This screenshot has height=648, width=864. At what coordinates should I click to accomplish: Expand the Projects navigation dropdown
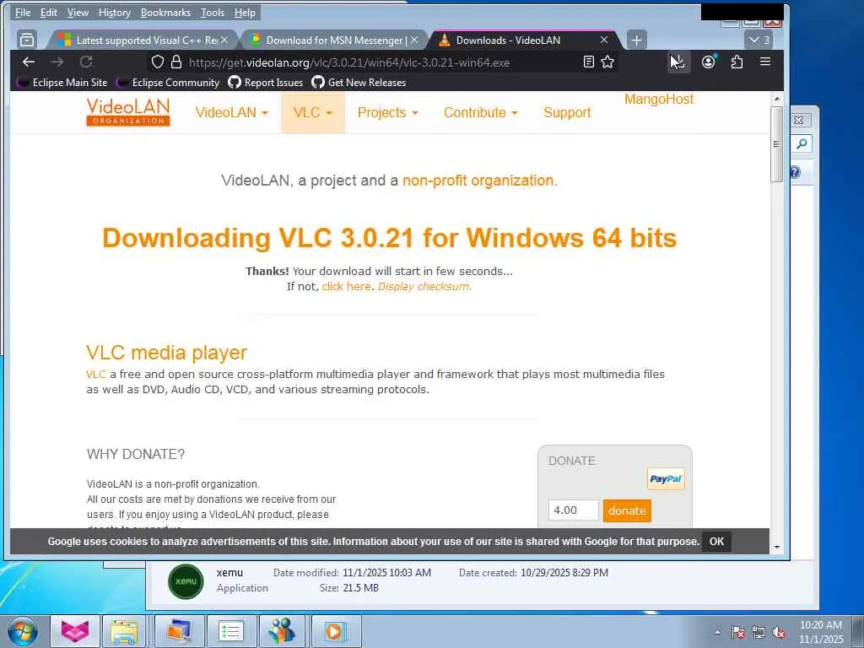tap(387, 112)
